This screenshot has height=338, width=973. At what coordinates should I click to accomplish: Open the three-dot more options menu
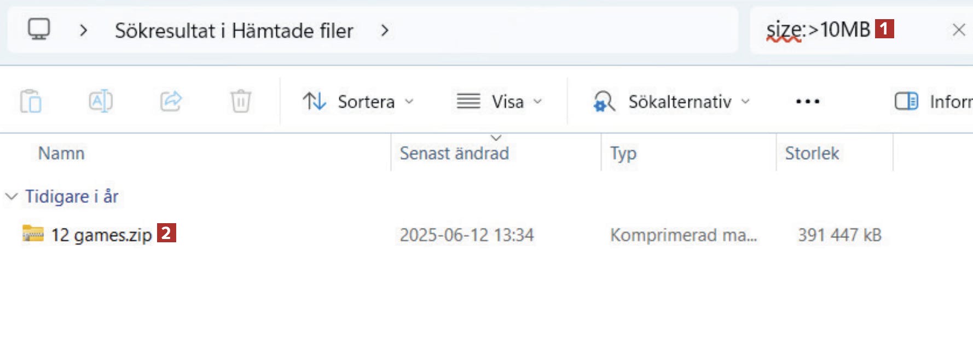point(807,102)
